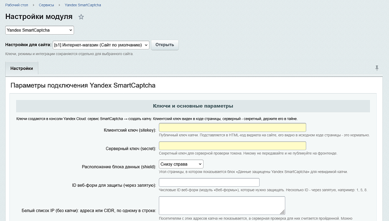Focus the Серверный ключ (secret) field

[x=232, y=146]
